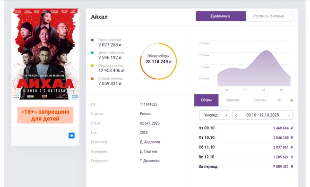Select the Сеансы tab

pos(259,100)
